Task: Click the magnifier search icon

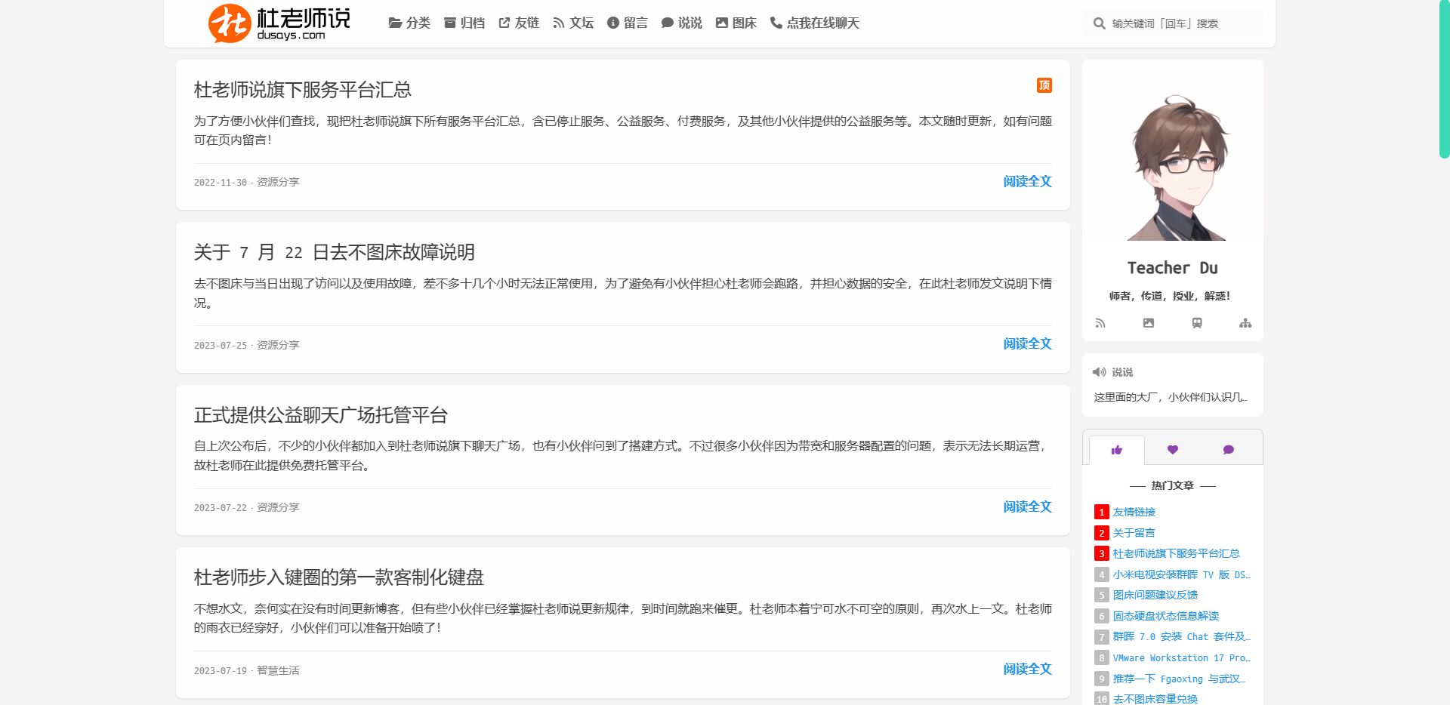Action: (x=1100, y=23)
